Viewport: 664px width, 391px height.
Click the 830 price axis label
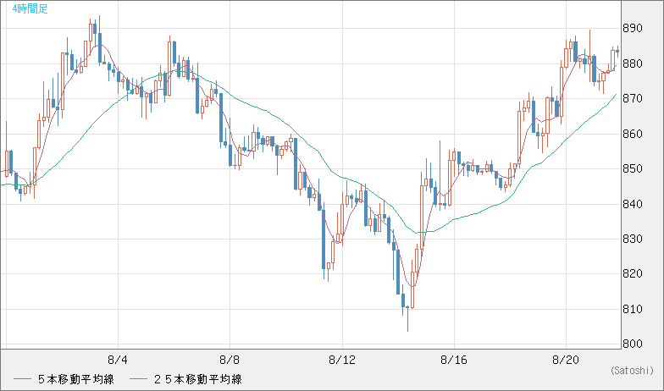[632, 239]
